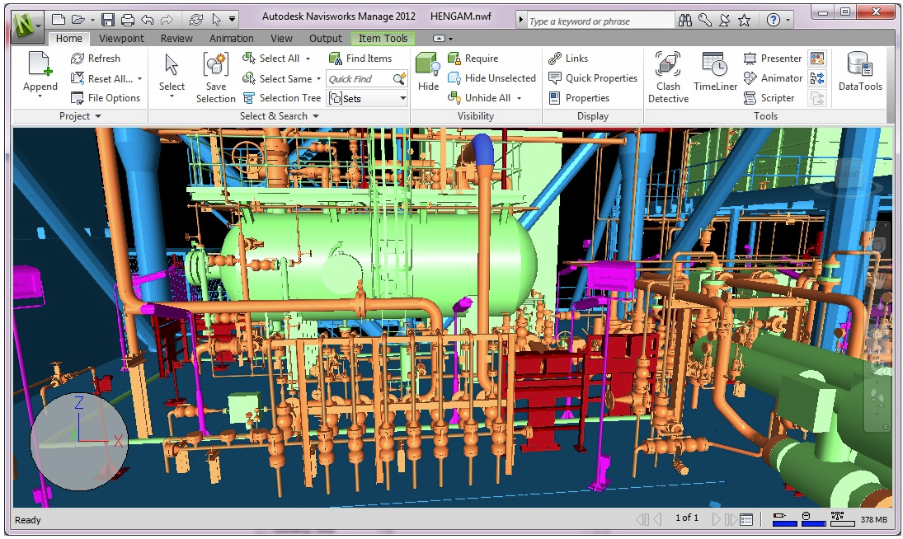Open the Help dropdown arrow
The width and height of the screenshot is (903, 539).
click(788, 21)
